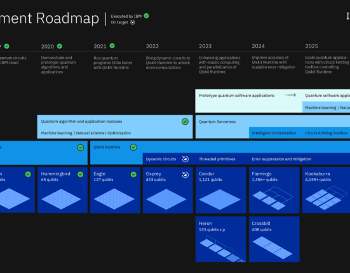This screenshot has width=350, height=273.
Task: Click the green check beside Qiskit Runtime
Action: point(133,148)
